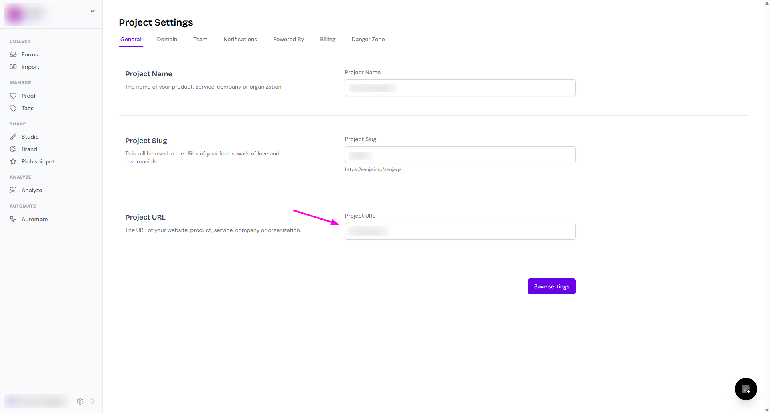Image resolution: width=770 pixels, height=413 pixels.
Task: Switch to the Domain tab
Action: tap(167, 39)
